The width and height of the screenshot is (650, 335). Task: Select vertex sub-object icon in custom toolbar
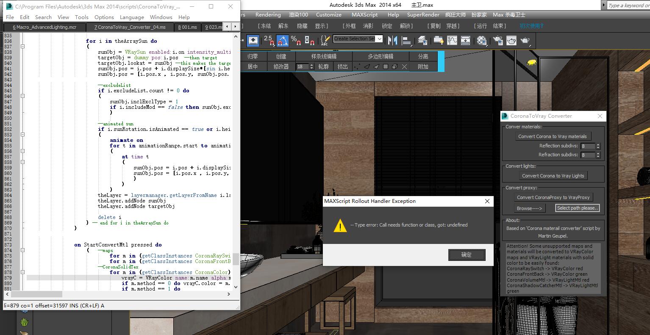click(357, 67)
